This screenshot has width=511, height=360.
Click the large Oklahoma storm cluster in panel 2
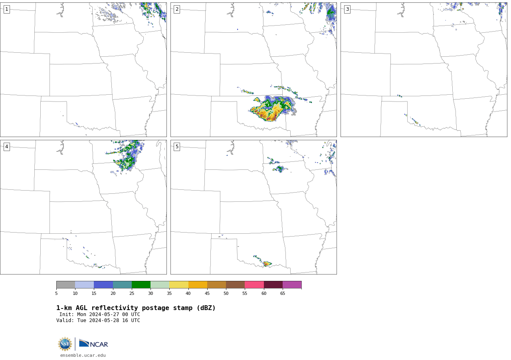coord(273,109)
